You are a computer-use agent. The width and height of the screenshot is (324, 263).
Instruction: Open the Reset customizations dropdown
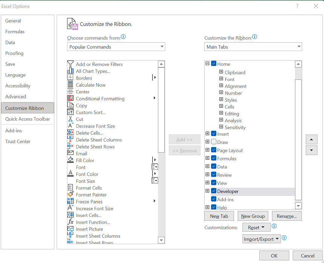click(x=257, y=227)
